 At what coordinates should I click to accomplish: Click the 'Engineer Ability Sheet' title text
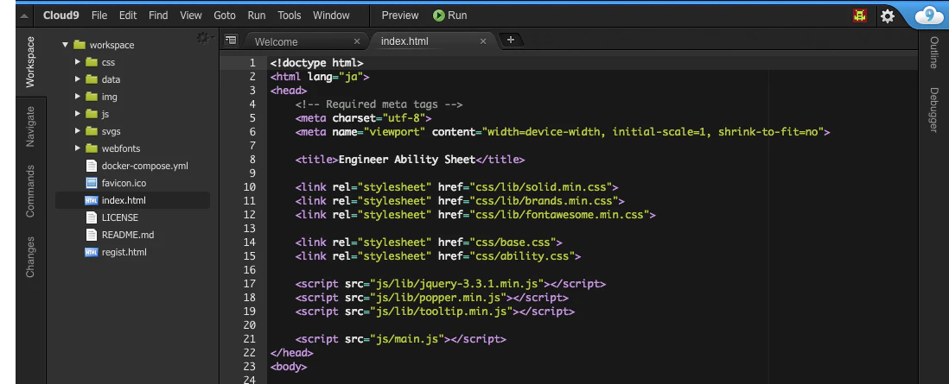407,160
